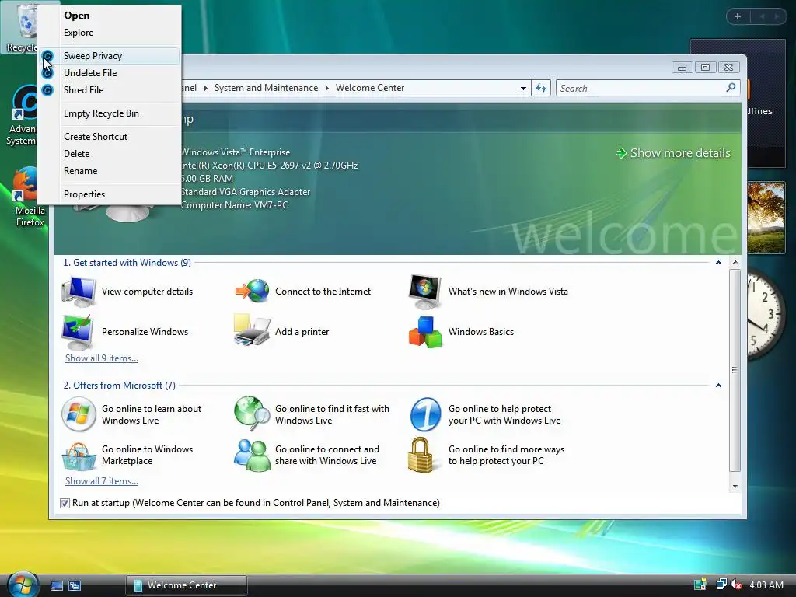The height and width of the screenshot is (597, 796).
Task: Click connect and share people icon
Action: click(253, 456)
